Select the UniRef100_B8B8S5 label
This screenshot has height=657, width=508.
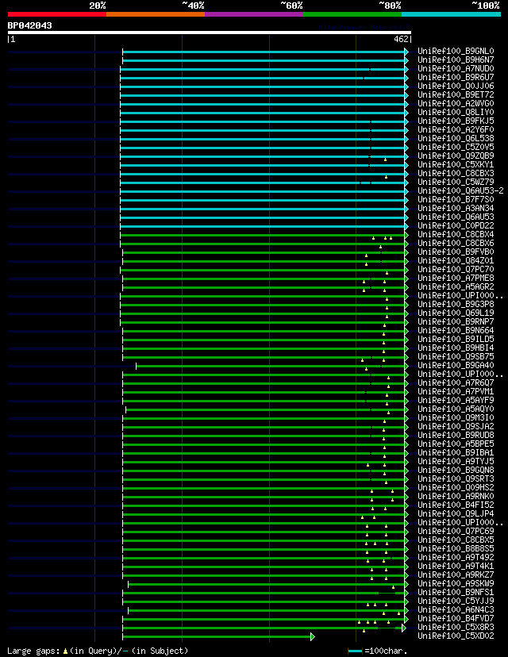[456, 549]
